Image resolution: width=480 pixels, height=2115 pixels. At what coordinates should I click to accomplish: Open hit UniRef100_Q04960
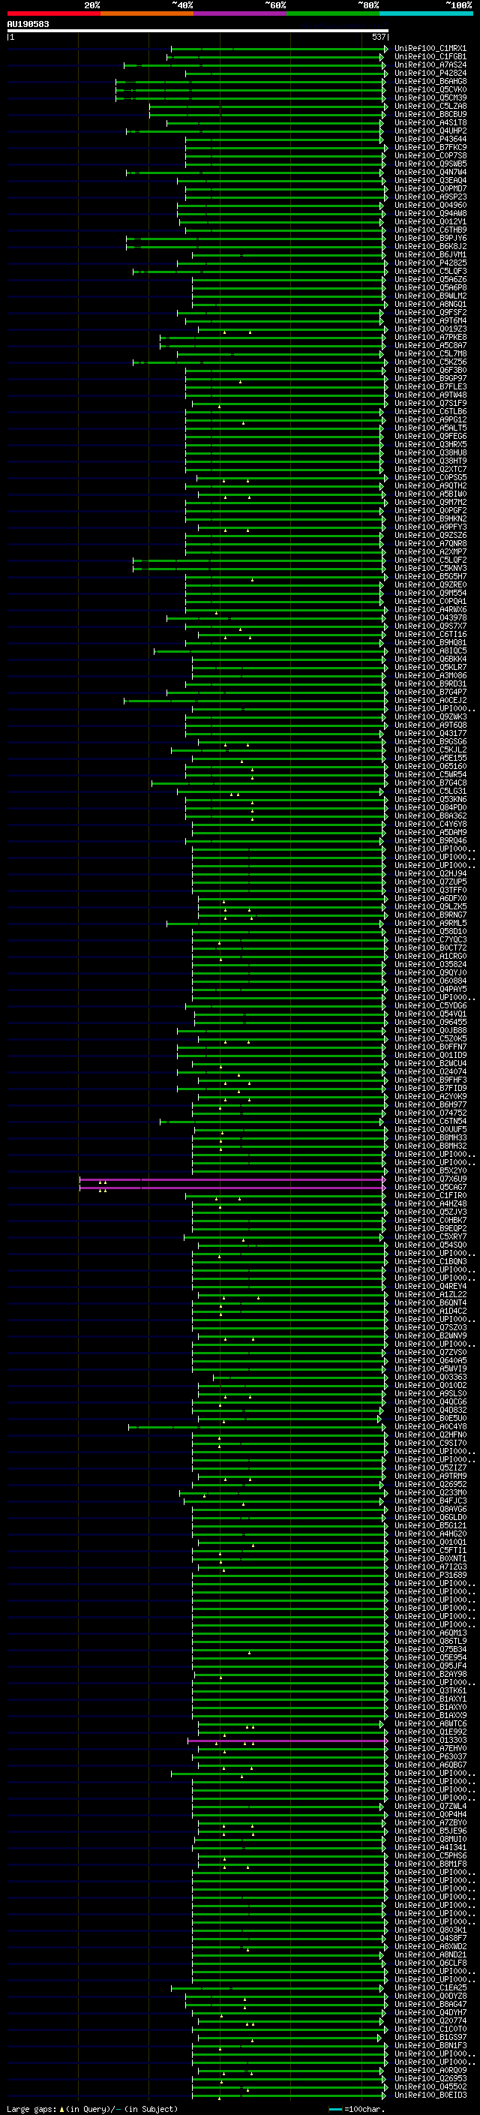point(430,206)
